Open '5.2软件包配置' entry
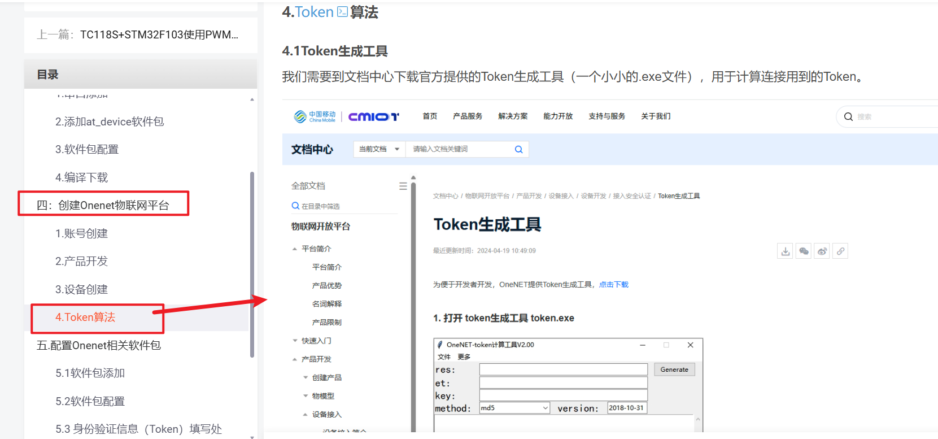Screen dimensions: 938x439 pos(90,401)
